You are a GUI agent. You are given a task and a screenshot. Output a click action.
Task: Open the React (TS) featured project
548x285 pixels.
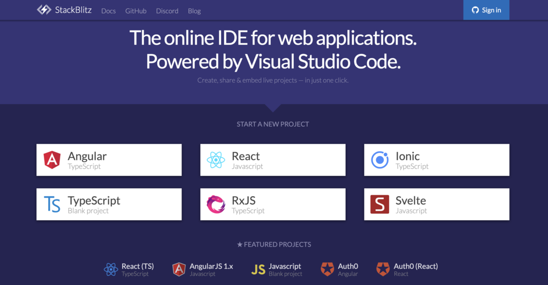(x=128, y=269)
